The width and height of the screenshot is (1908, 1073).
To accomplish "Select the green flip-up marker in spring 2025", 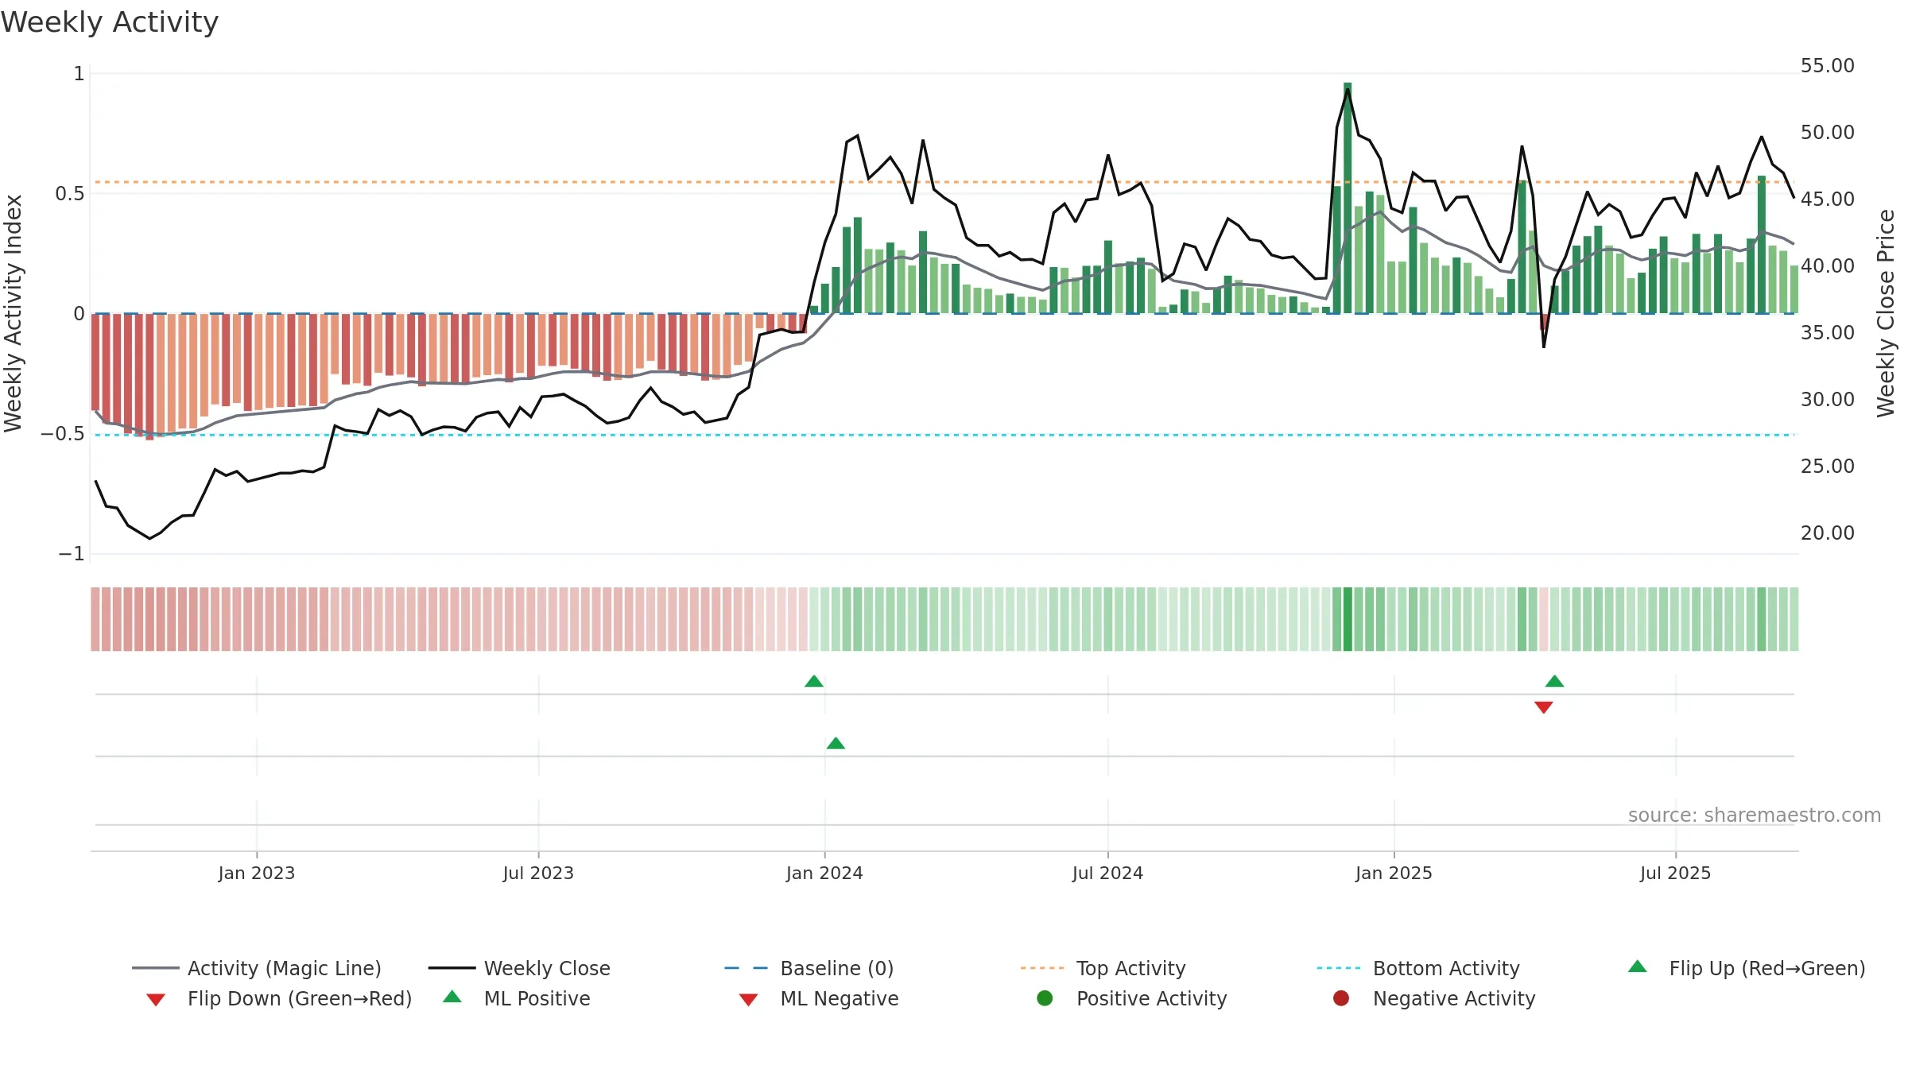I will pyautogui.click(x=1555, y=681).
